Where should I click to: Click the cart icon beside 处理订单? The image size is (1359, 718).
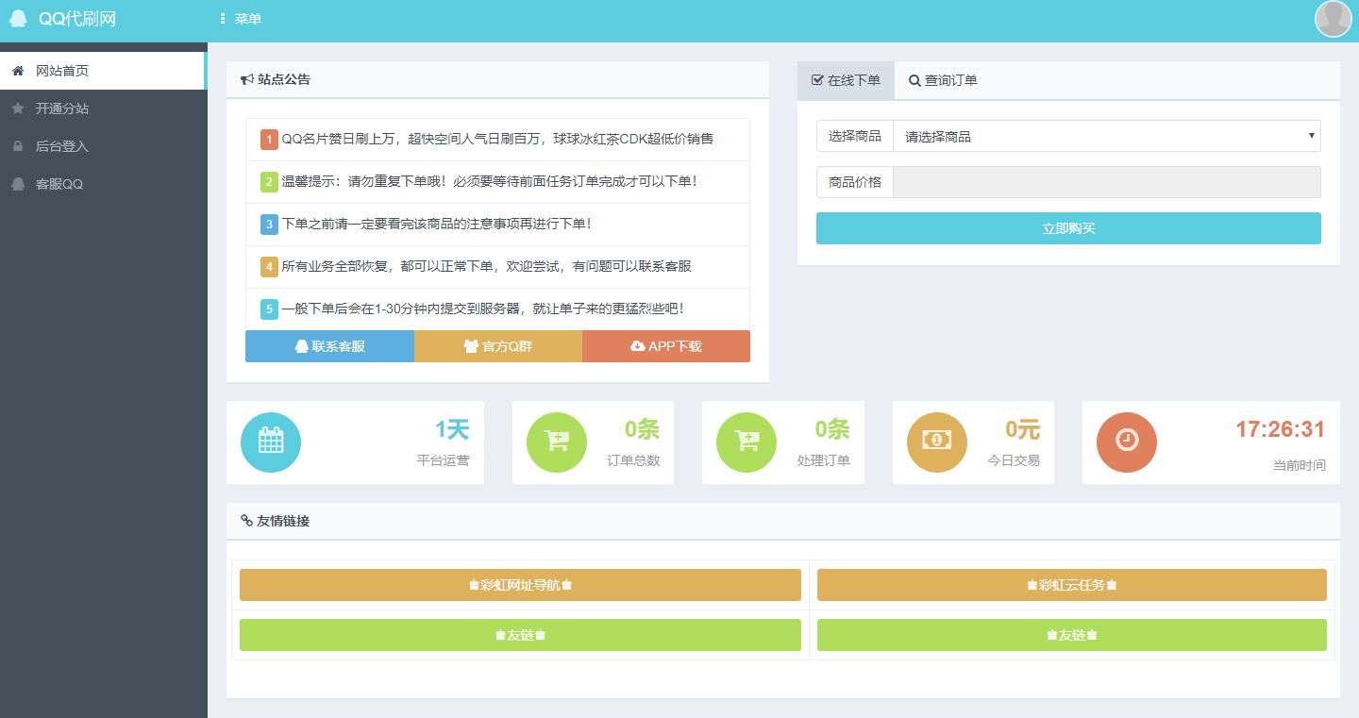tap(747, 442)
